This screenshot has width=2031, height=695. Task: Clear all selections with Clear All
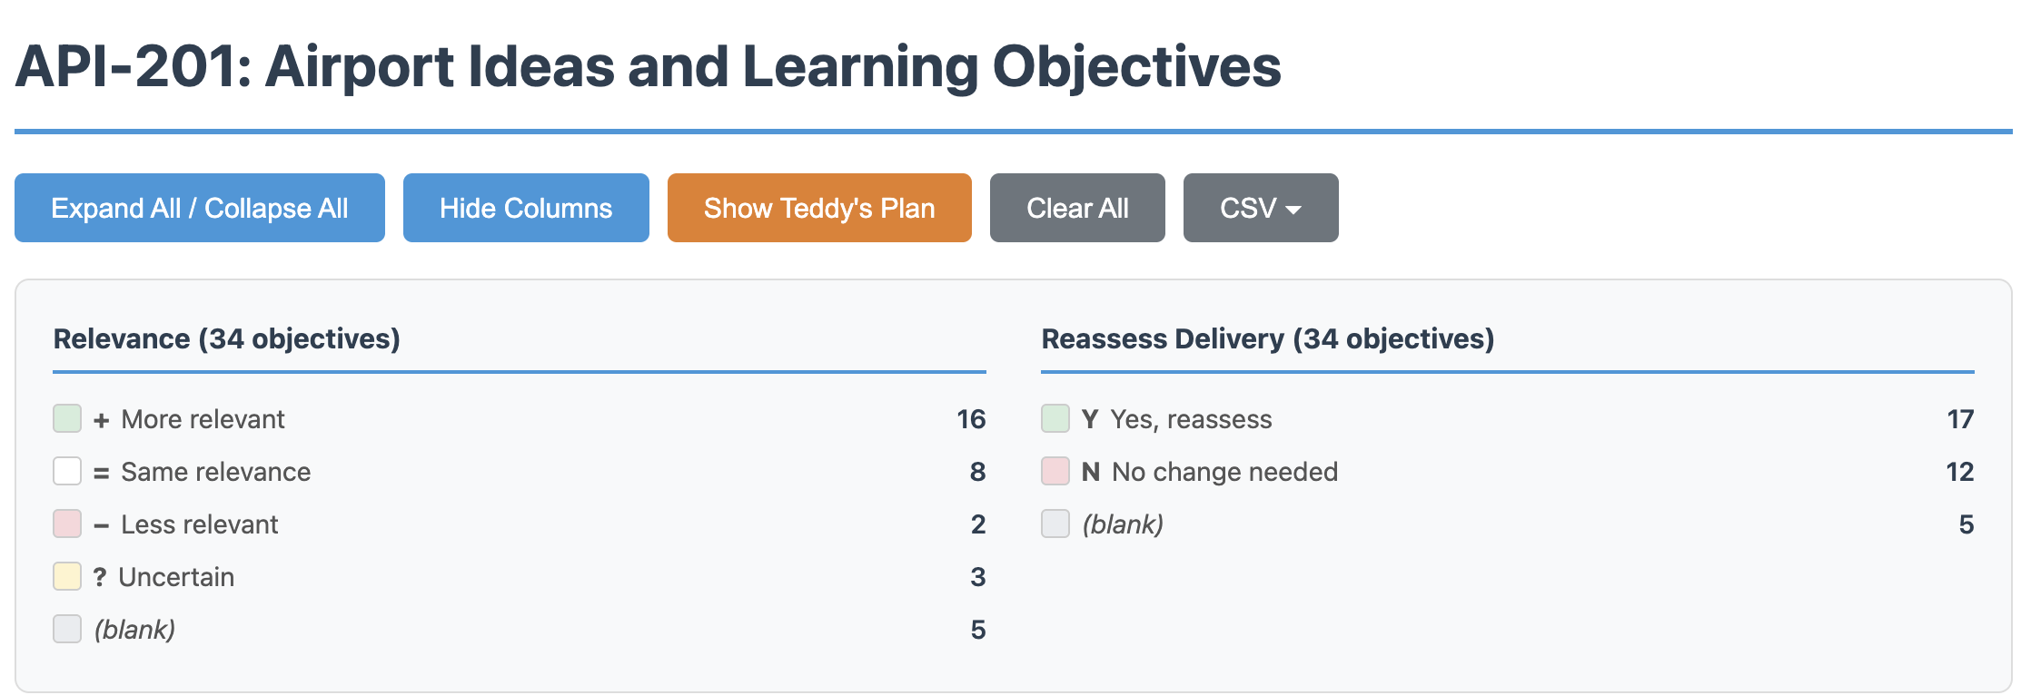pyautogui.click(x=1076, y=208)
